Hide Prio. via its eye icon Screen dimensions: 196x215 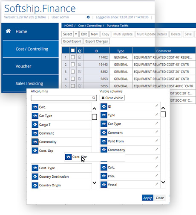[104, 176]
